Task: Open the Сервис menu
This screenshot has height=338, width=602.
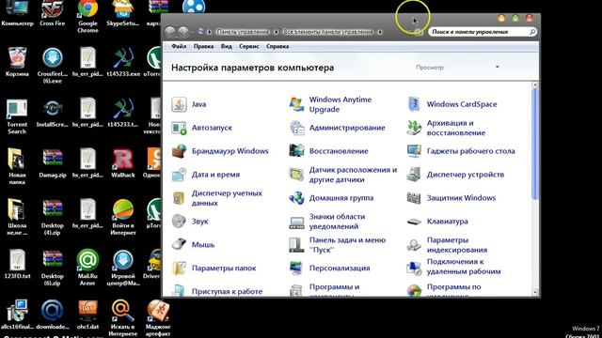Action: click(248, 46)
